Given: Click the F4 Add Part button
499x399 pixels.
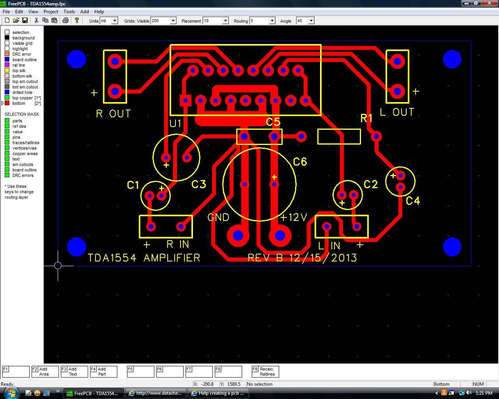Looking at the screenshot, I should tap(103, 372).
